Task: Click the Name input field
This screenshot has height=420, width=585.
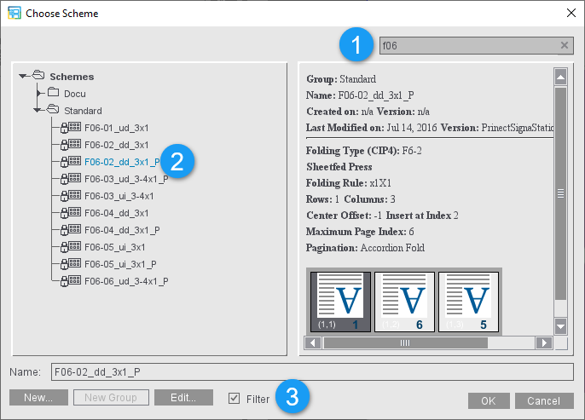Action: [310, 371]
